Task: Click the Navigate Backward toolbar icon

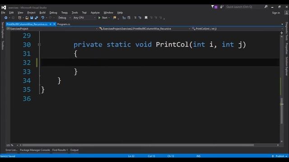Action: point(6,18)
